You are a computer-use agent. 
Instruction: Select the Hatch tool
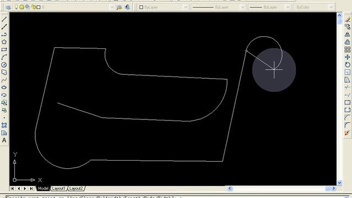click(4, 125)
